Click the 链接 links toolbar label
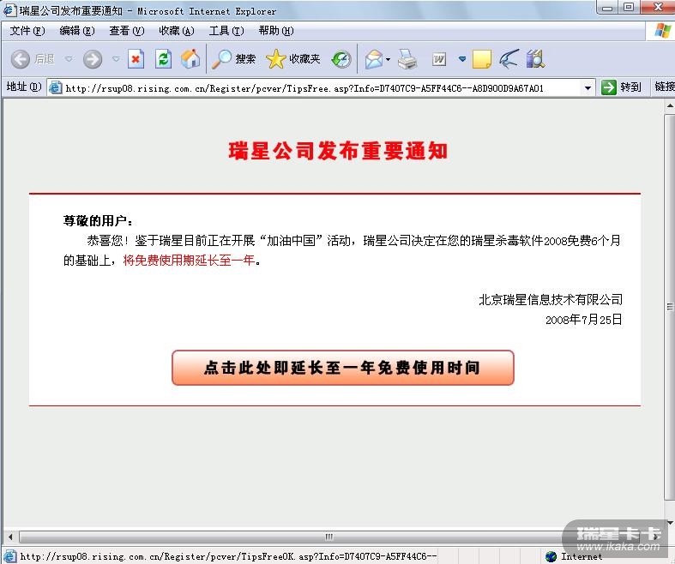The height and width of the screenshot is (564, 675). click(664, 87)
